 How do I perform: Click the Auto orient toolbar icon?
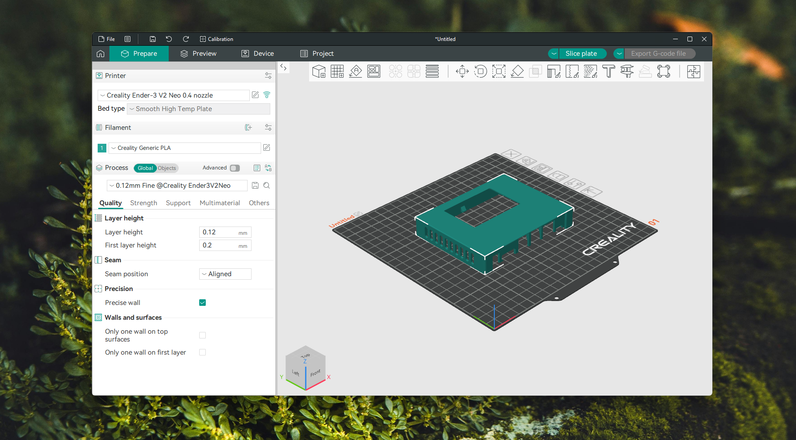356,71
